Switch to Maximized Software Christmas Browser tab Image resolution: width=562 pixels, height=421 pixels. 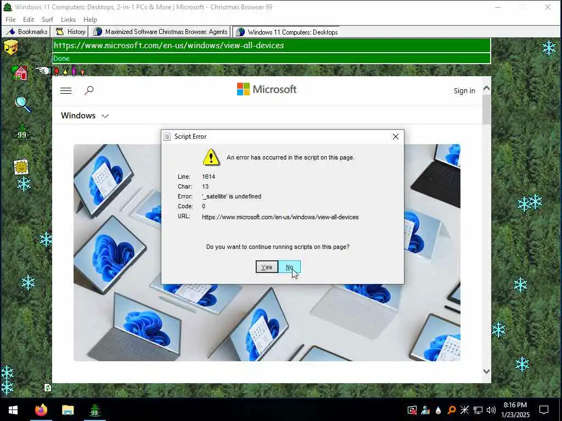(x=160, y=32)
